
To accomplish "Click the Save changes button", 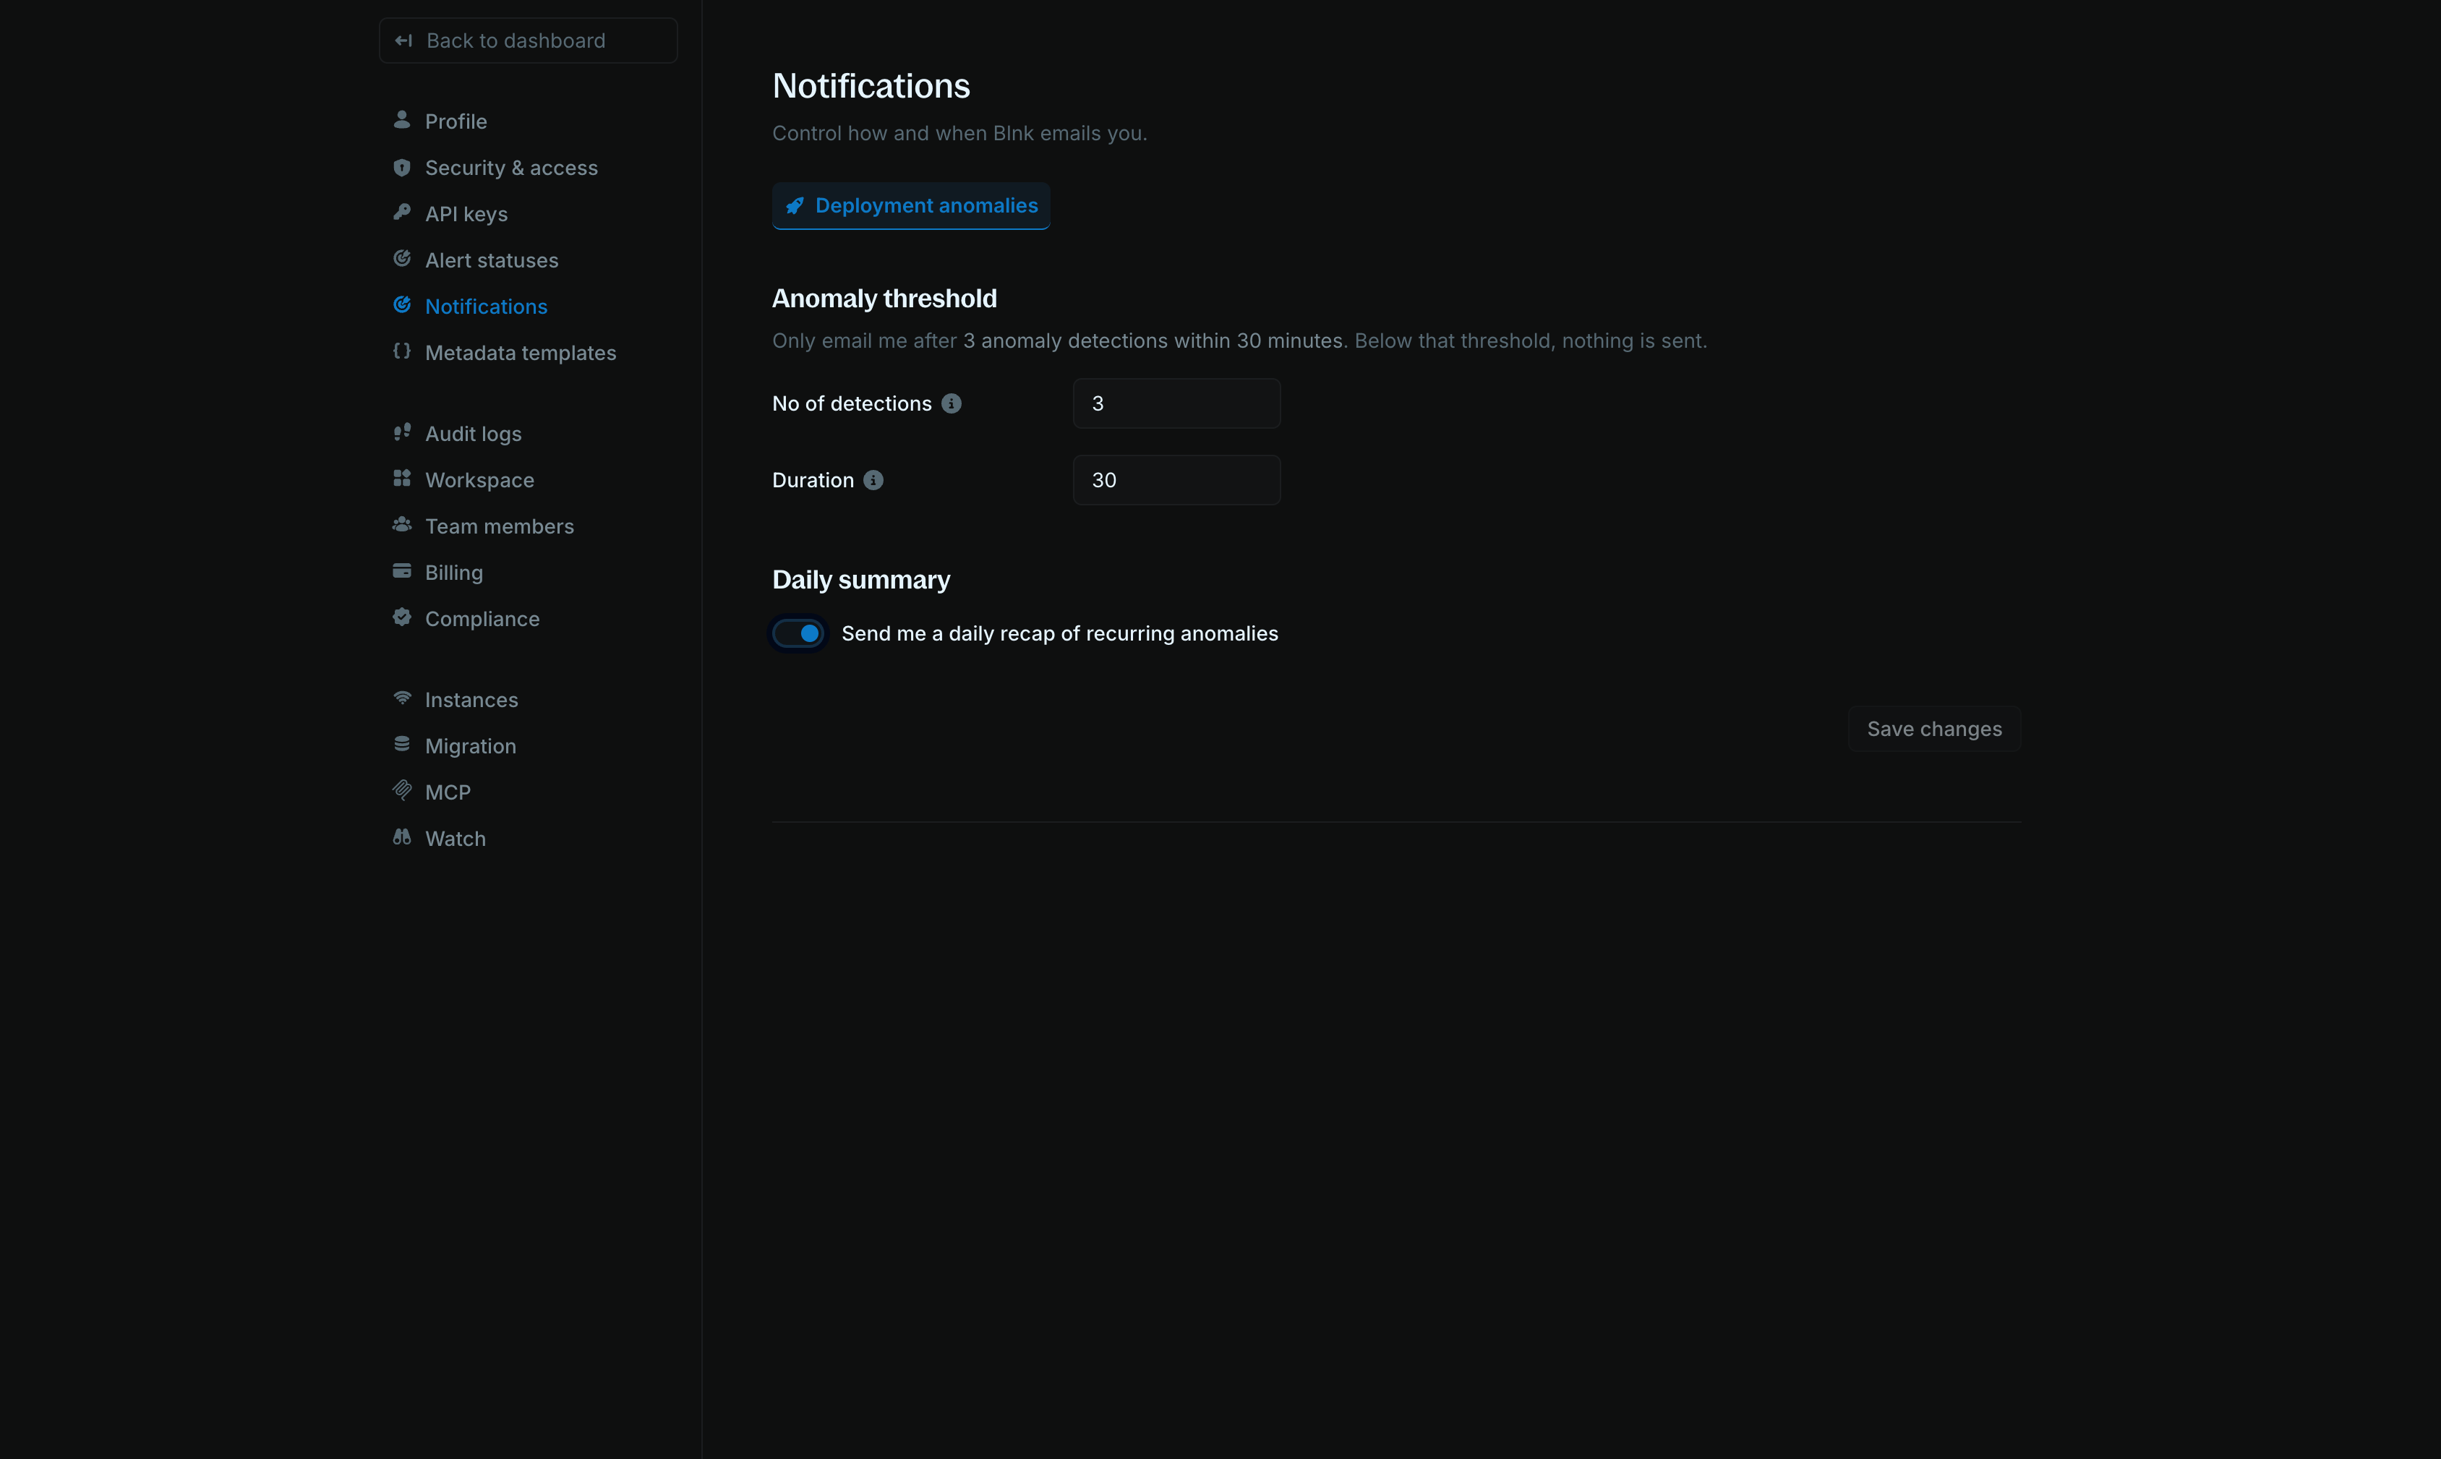I will pos(1933,729).
